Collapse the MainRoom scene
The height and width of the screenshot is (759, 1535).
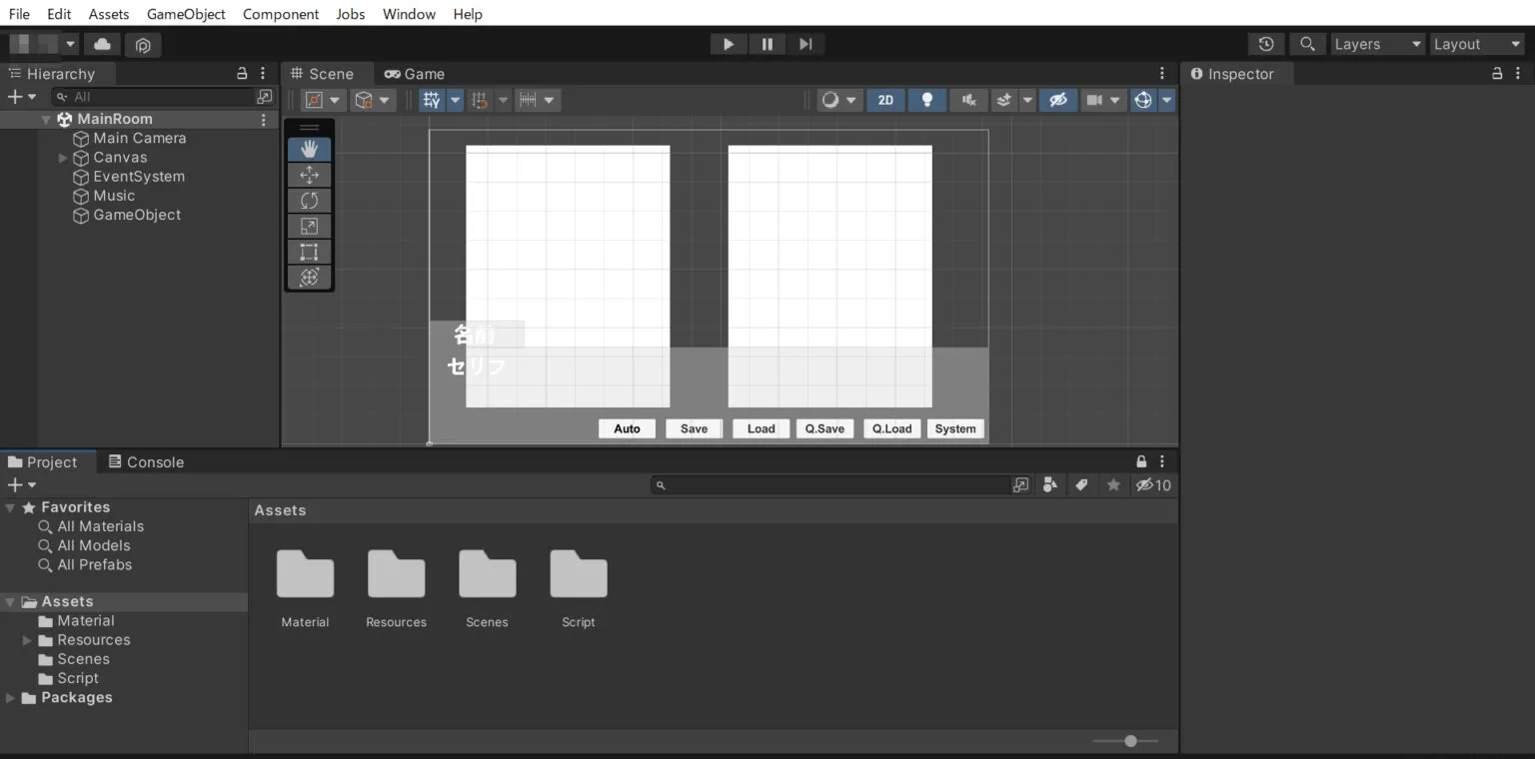tap(46, 119)
